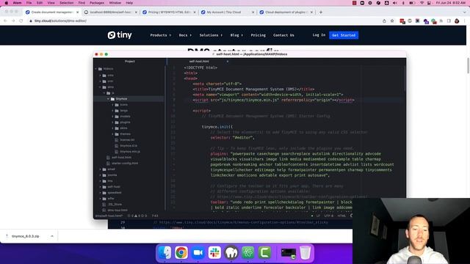Switch to Cloud deployment of plugins tab

coord(286,12)
